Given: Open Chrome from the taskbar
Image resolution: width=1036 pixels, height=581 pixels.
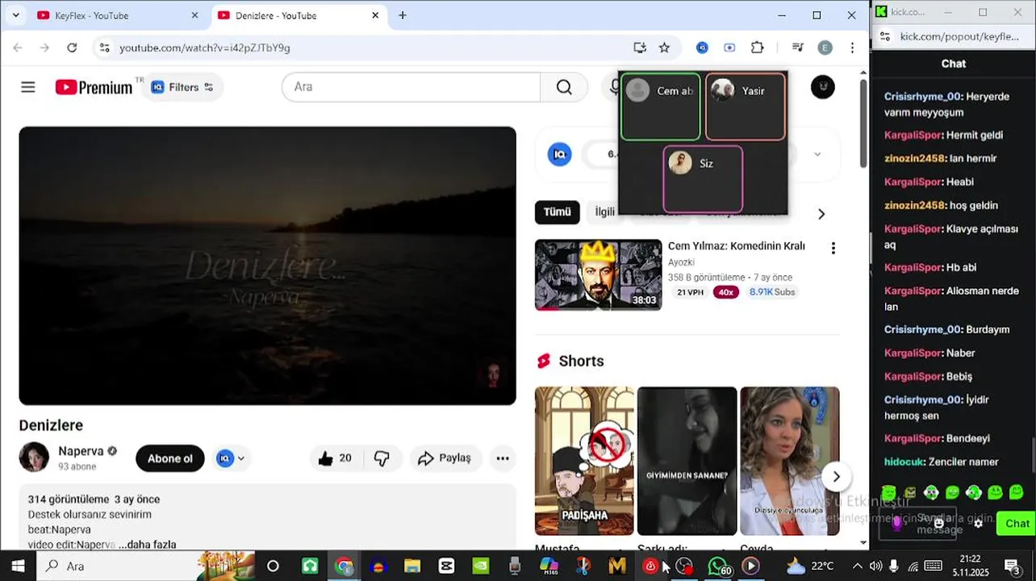Looking at the screenshot, I should pos(344,566).
